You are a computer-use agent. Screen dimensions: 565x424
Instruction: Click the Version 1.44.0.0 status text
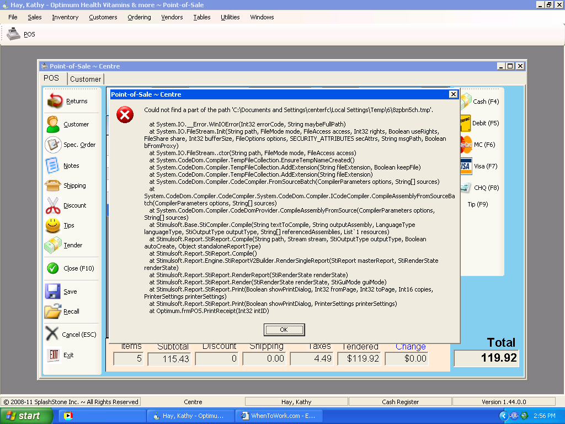504,402
